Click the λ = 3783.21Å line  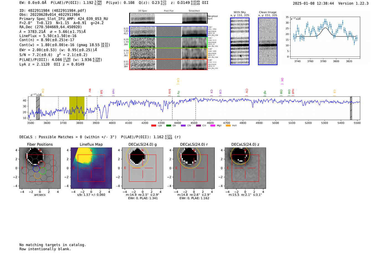click(x=53, y=32)
